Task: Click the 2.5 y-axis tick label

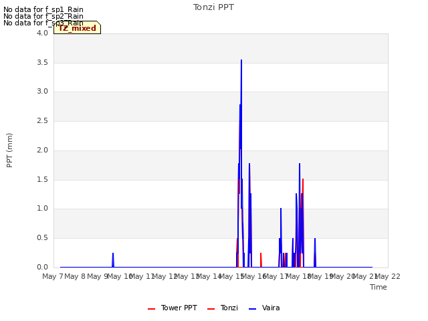Action: tap(42, 120)
